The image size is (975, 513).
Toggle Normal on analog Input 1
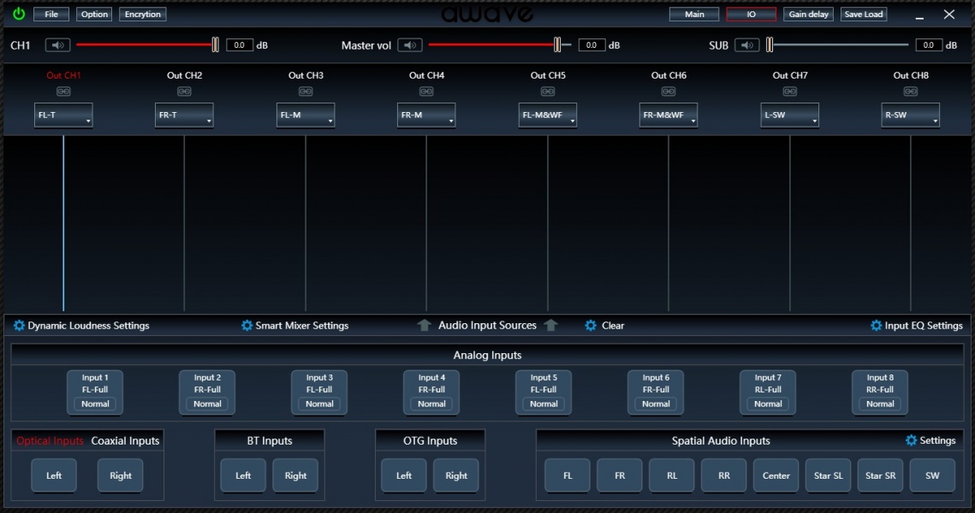point(95,404)
